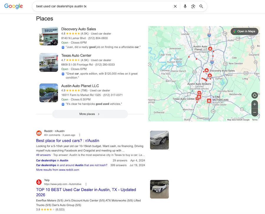This screenshot has width=265, height=214.
Task: Click the V-FINE MOTORCARS map pin
Action: 209,101
